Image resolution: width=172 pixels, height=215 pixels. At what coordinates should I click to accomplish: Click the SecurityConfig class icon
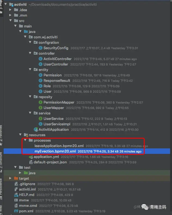point(41,48)
